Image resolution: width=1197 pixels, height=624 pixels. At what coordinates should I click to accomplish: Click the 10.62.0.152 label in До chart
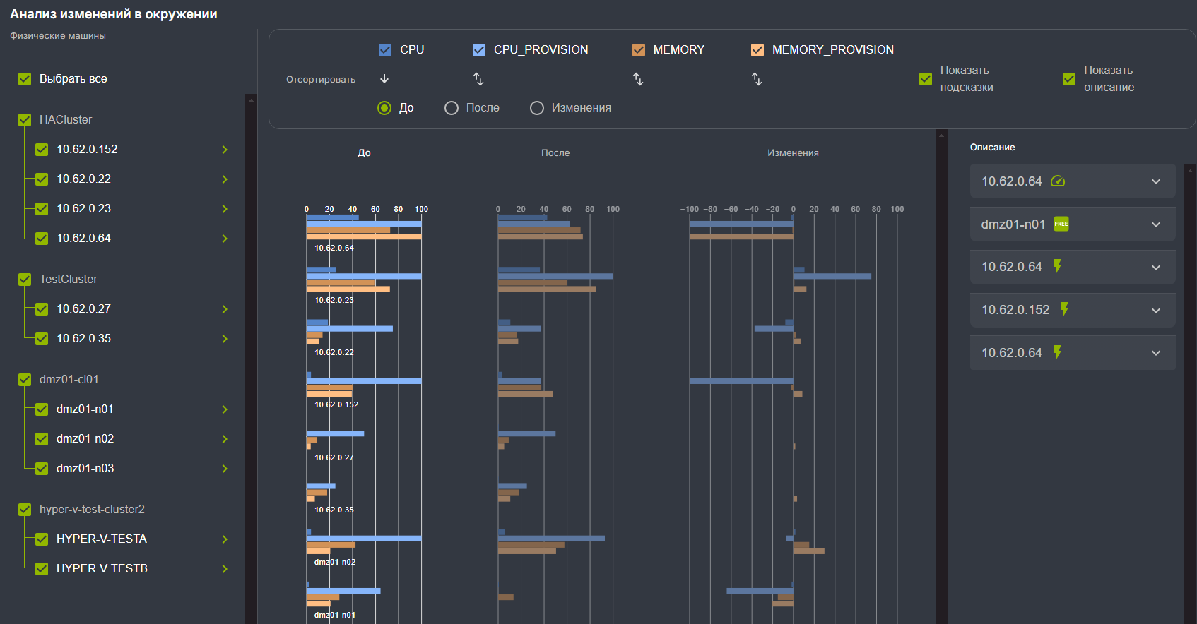pyautogui.click(x=336, y=404)
